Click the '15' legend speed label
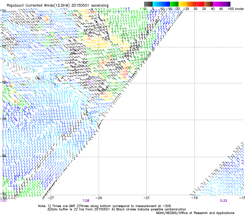 (170, 9)
